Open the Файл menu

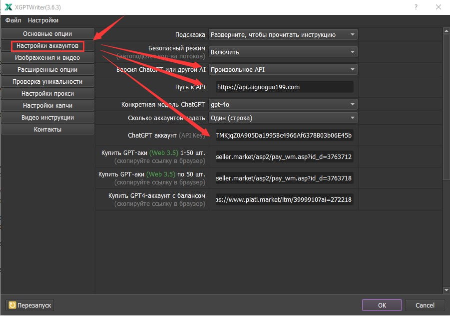[13, 20]
